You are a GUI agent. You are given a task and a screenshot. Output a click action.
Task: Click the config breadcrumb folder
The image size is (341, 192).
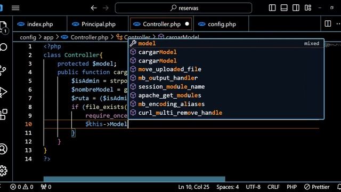pos(28,37)
